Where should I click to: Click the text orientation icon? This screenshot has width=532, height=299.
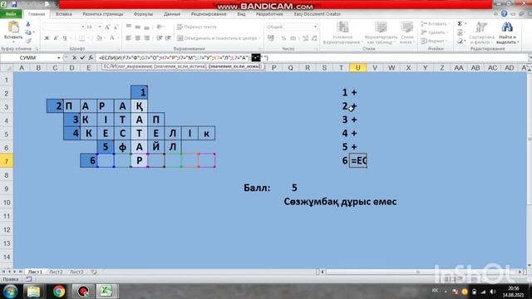tap(160, 27)
